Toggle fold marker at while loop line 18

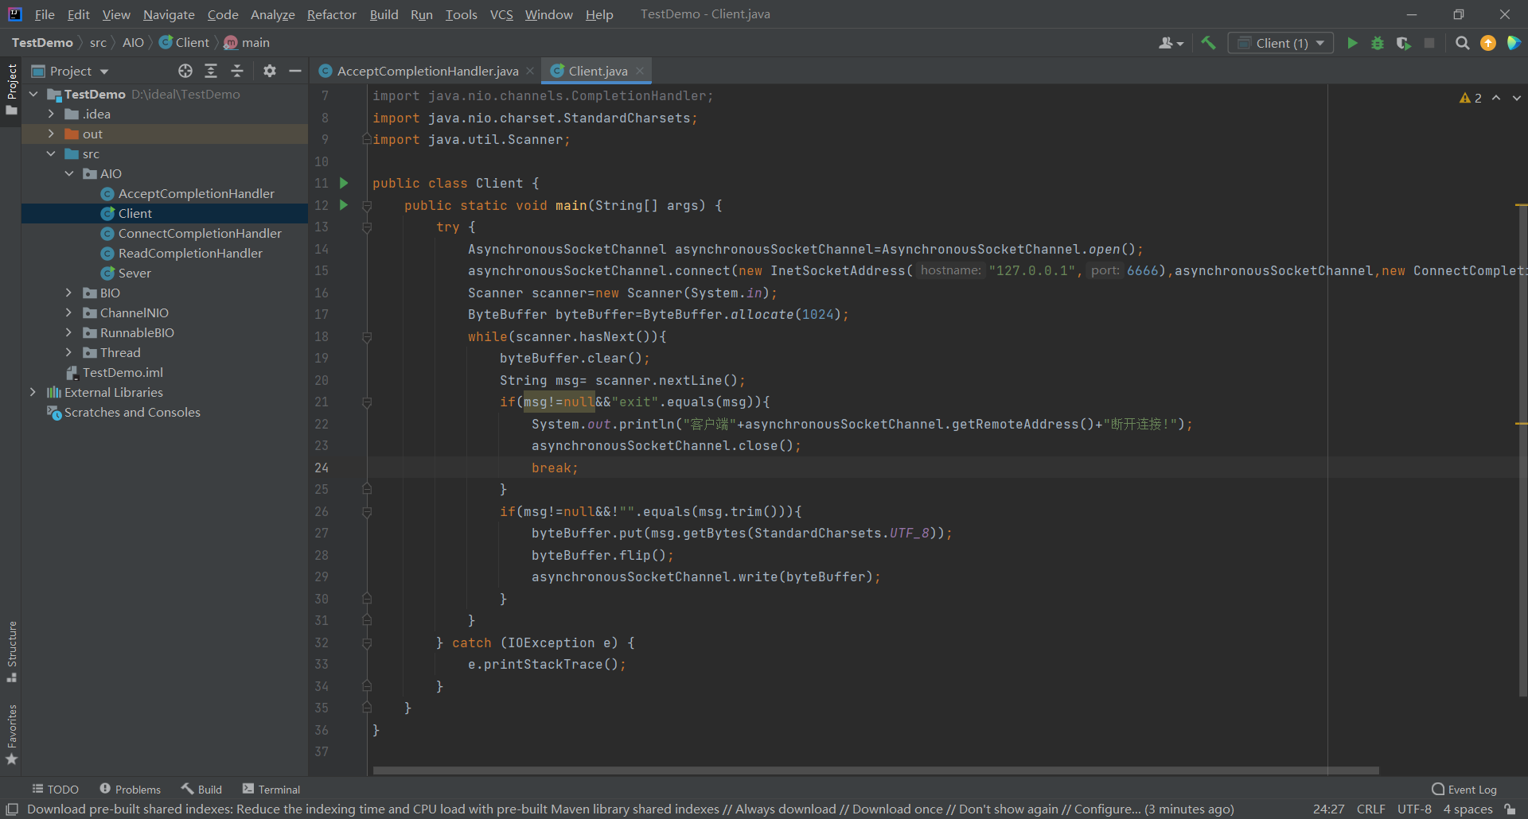click(367, 337)
